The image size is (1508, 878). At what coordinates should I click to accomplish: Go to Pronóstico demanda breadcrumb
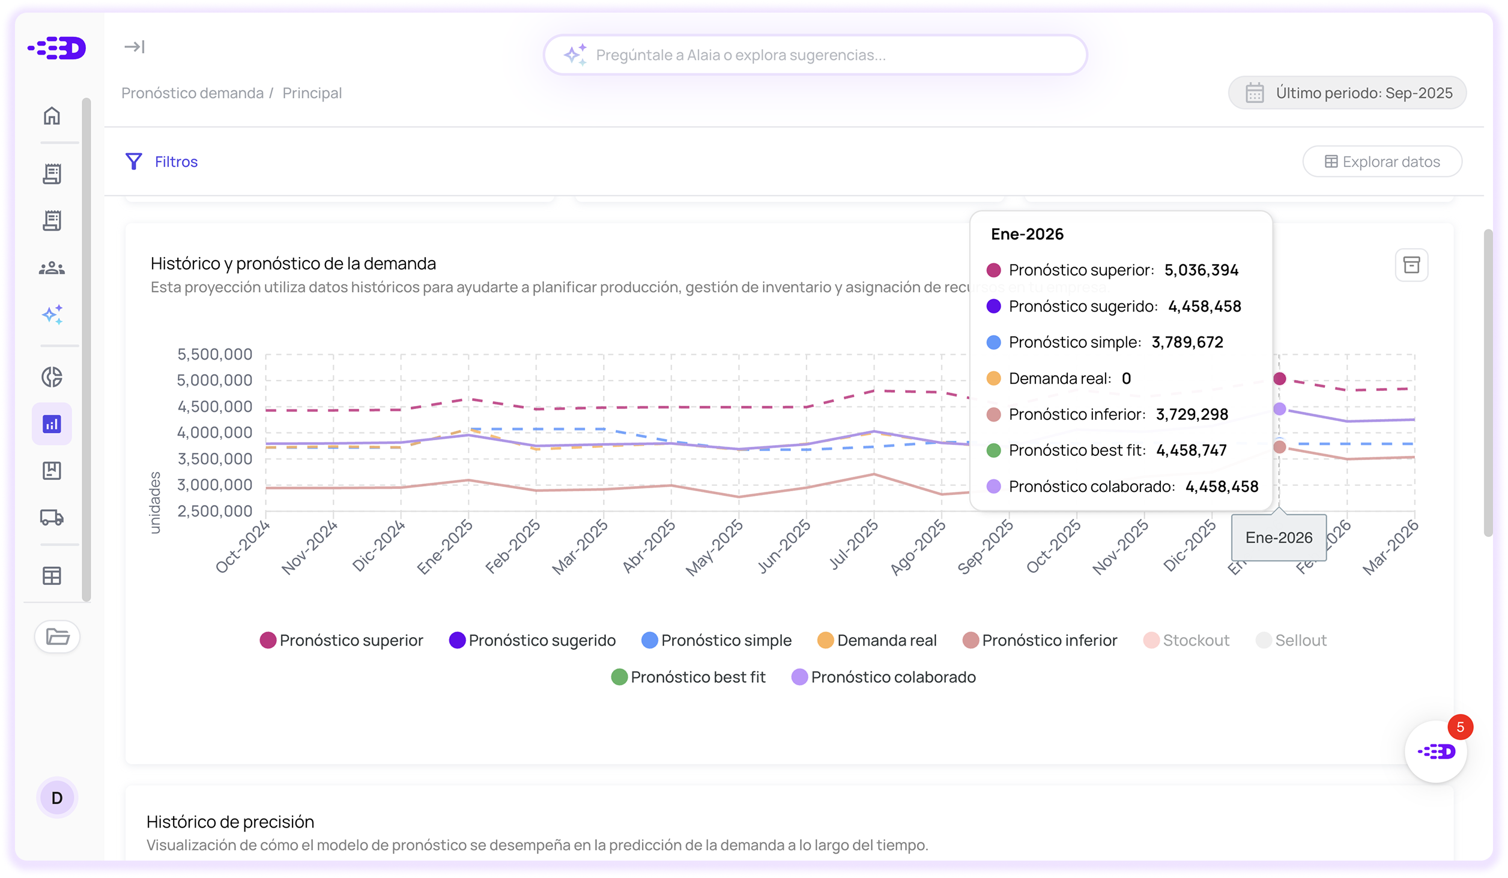(192, 93)
